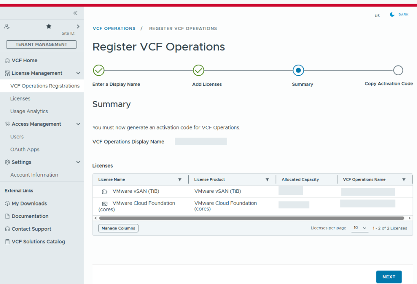Screen dimensions: 417x284
Task: Click the License Product column filter icon
Action: tap(267, 179)
